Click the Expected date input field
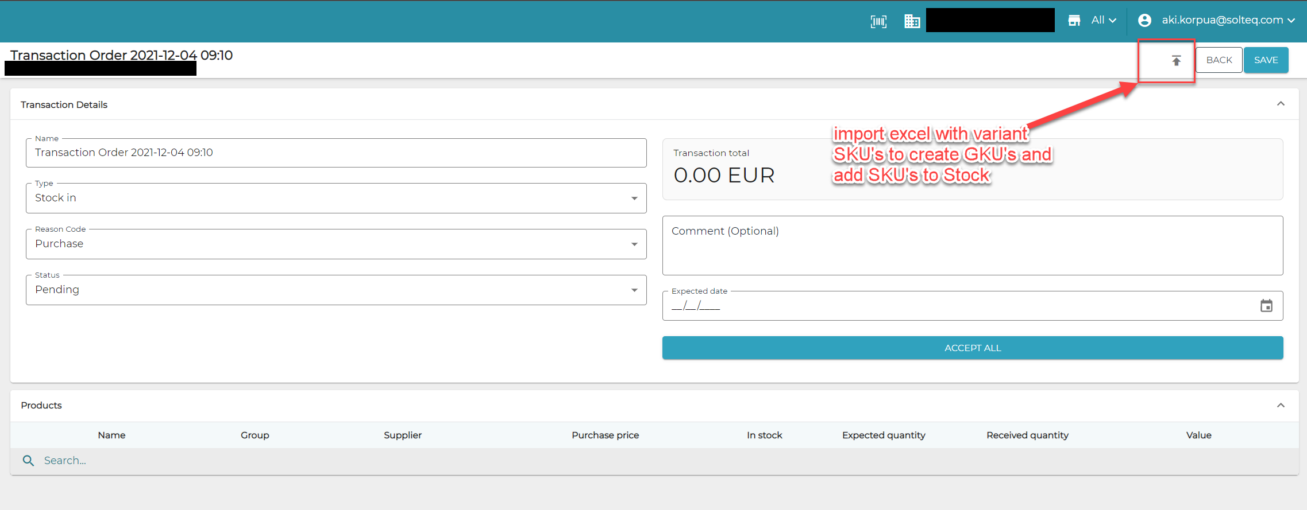The width and height of the screenshot is (1307, 510). [x=954, y=306]
